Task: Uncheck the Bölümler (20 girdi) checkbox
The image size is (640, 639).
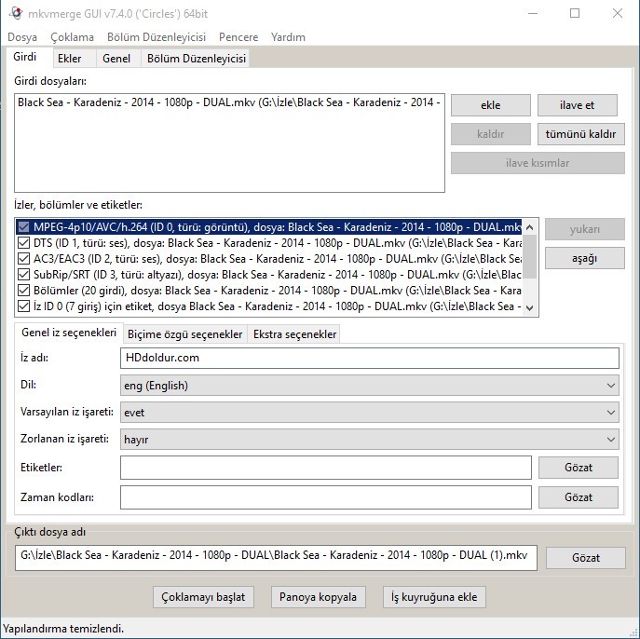Action: pyautogui.click(x=24, y=291)
